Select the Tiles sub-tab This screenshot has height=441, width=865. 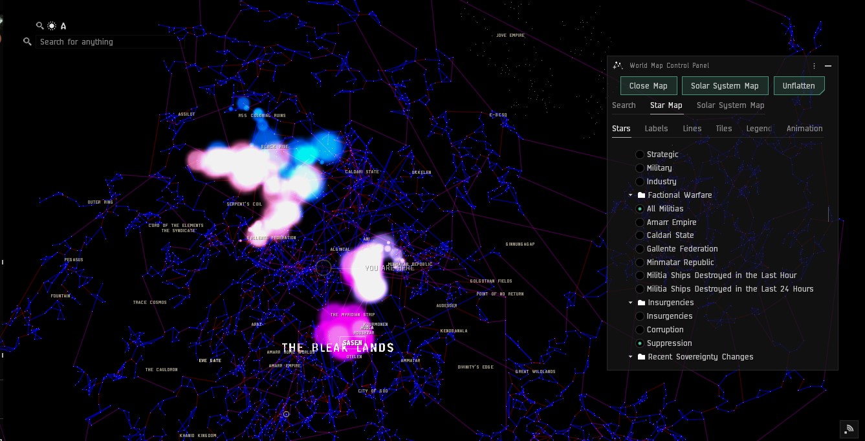click(x=724, y=129)
